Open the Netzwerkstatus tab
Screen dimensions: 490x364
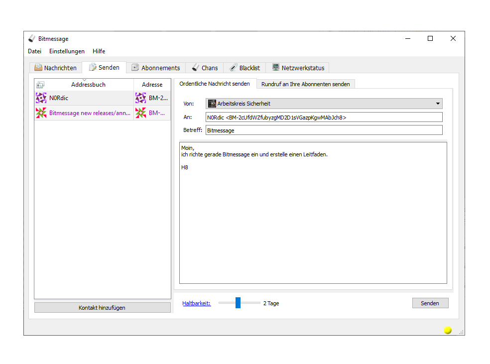[298, 68]
